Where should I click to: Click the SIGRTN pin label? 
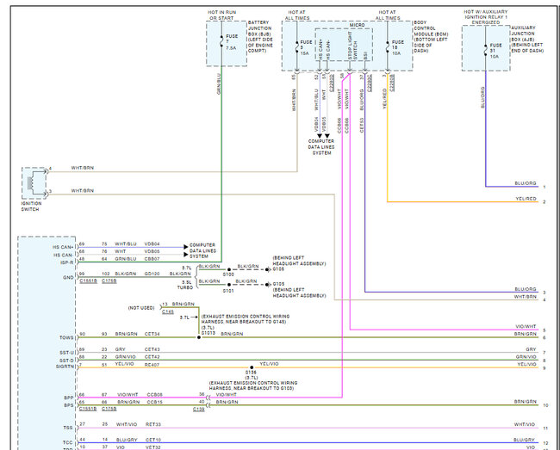point(65,367)
